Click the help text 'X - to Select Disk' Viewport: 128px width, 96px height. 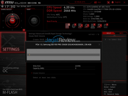click(113, 39)
